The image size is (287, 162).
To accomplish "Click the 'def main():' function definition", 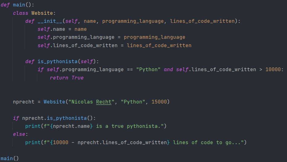I will click(17, 5).
